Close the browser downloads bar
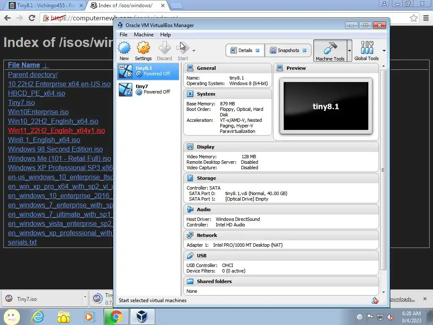 tap(425, 299)
